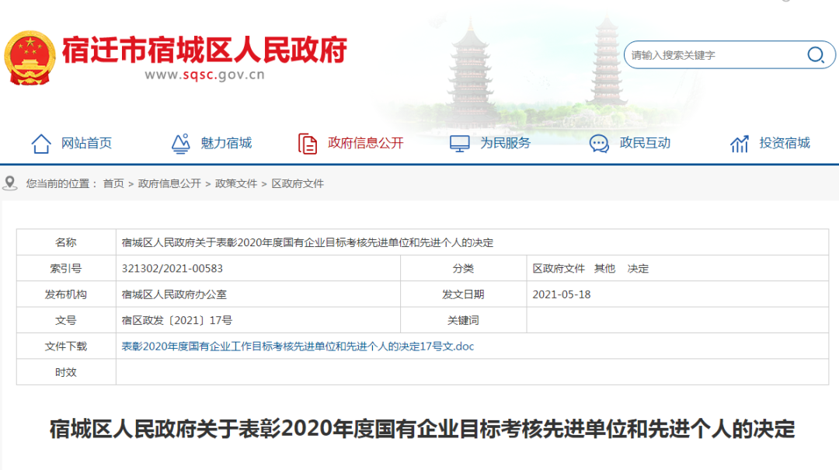Click the document icon beside 政府信息公开
This screenshot has width=839, height=470.
coord(308,144)
